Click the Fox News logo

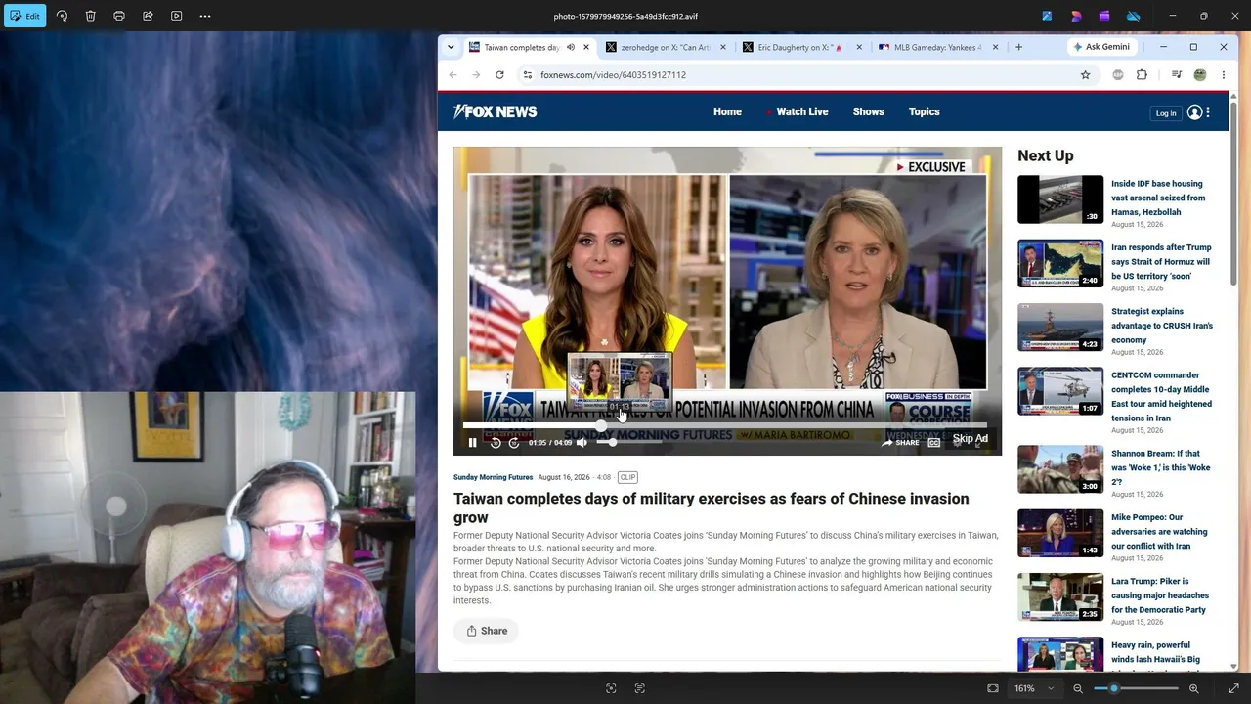point(496,111)
